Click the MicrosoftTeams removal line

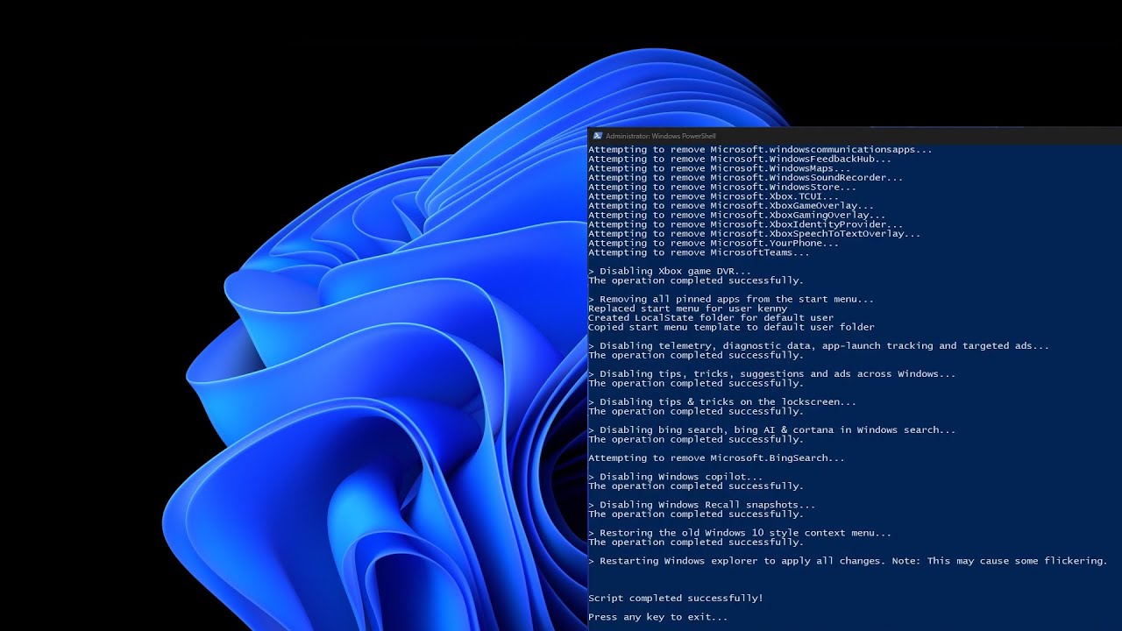coord(699,252)
